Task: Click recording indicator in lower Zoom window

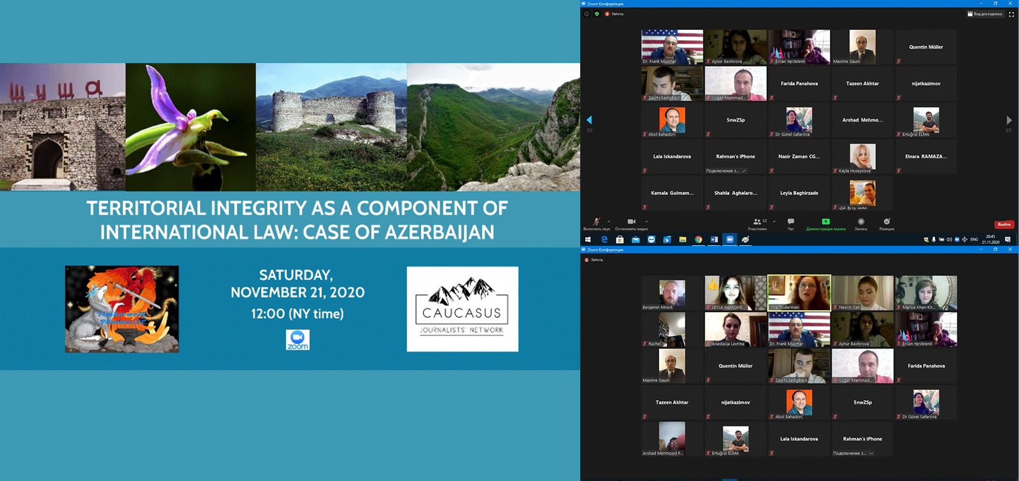Action: tap(594, 260)
